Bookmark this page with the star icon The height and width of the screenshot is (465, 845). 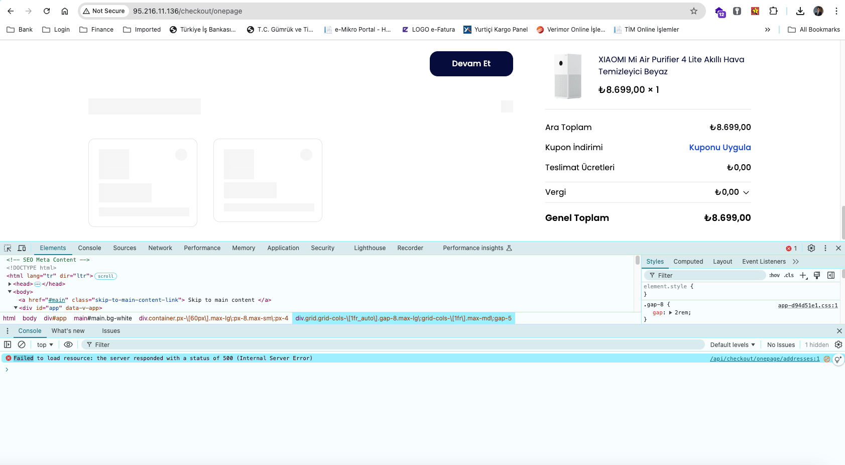click(694, 11)
